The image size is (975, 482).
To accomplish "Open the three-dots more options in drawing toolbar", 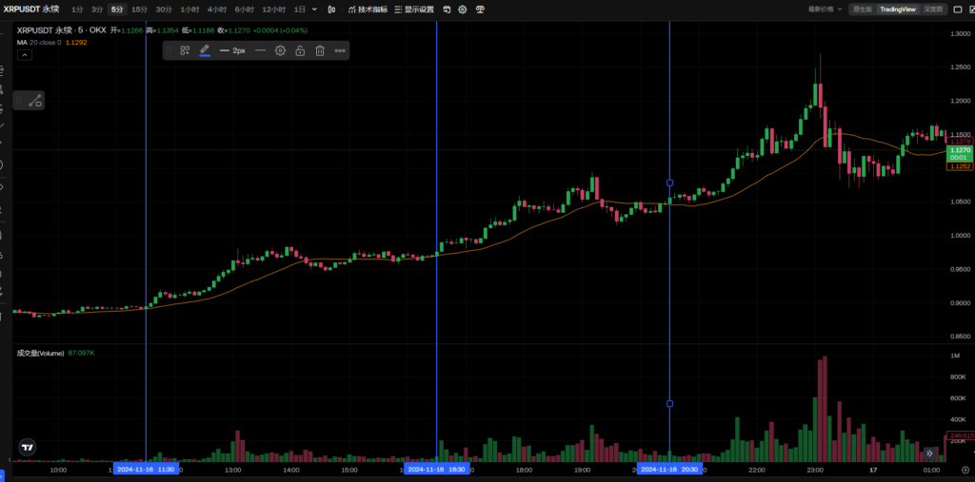I will point(340,50).
